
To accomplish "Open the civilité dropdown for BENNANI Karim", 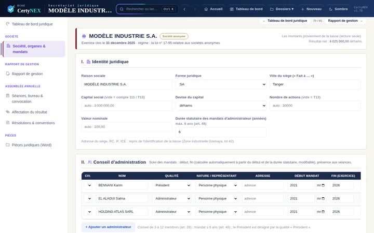I will click(x=88, y=185).
